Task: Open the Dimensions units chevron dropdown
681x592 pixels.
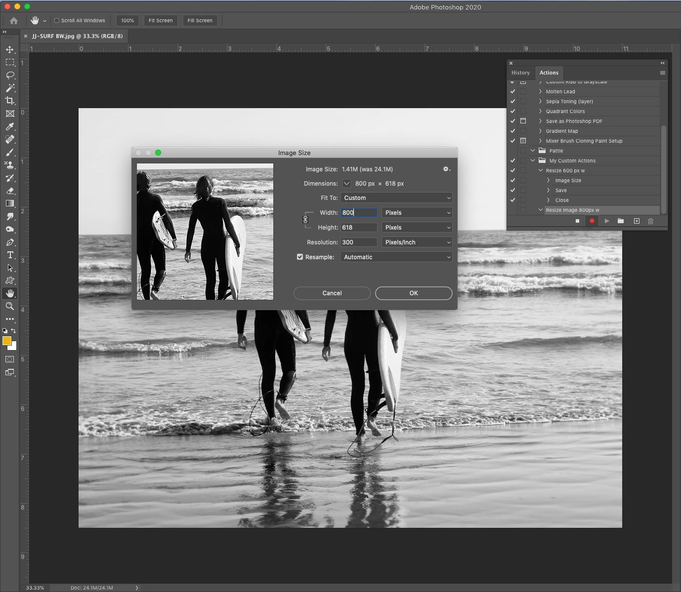Action: 346,183
